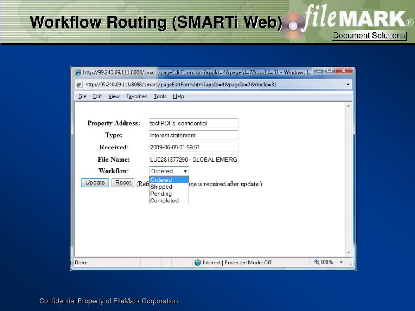Minimize the browser window
Image resolution: width=415 pixels, height=311 pixels.
click(x=319, y=70)
